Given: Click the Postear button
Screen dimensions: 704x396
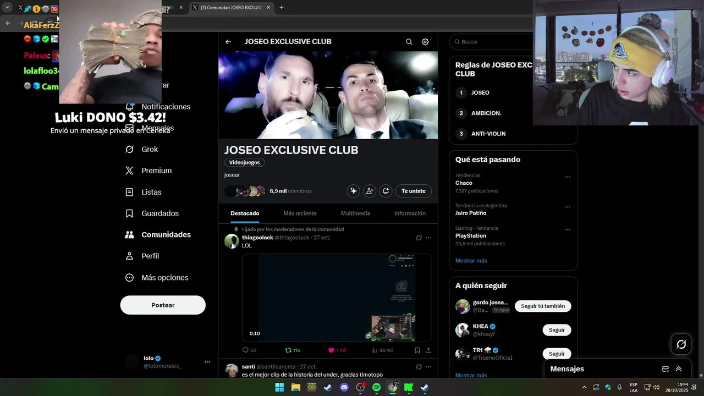Looking at the screenshot, I should (x=163, y=305).
